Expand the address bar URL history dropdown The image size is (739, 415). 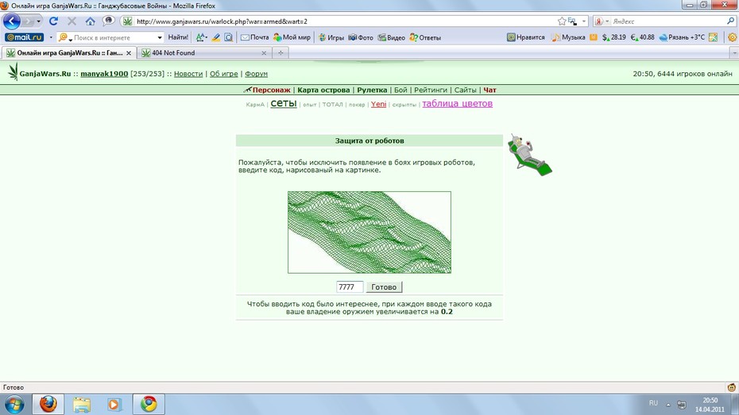(584, 21)
